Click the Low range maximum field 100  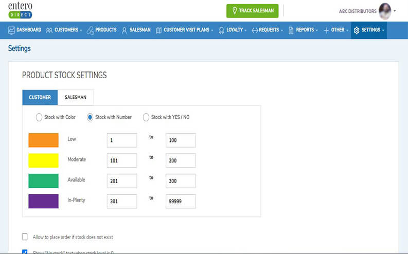[181, 140]
